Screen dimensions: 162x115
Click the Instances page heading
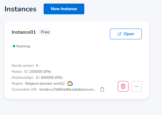[20, 9]
